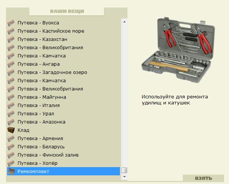Image resolution: width=229 pixels, height=184 pixels.
Task: Click the ticket icon beside Путевка - Майгунна
Action: pyautogui.click(x=11, y=97)
